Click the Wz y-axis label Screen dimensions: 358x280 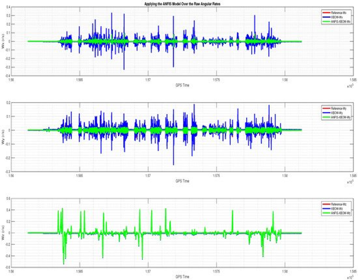point(3,233)
